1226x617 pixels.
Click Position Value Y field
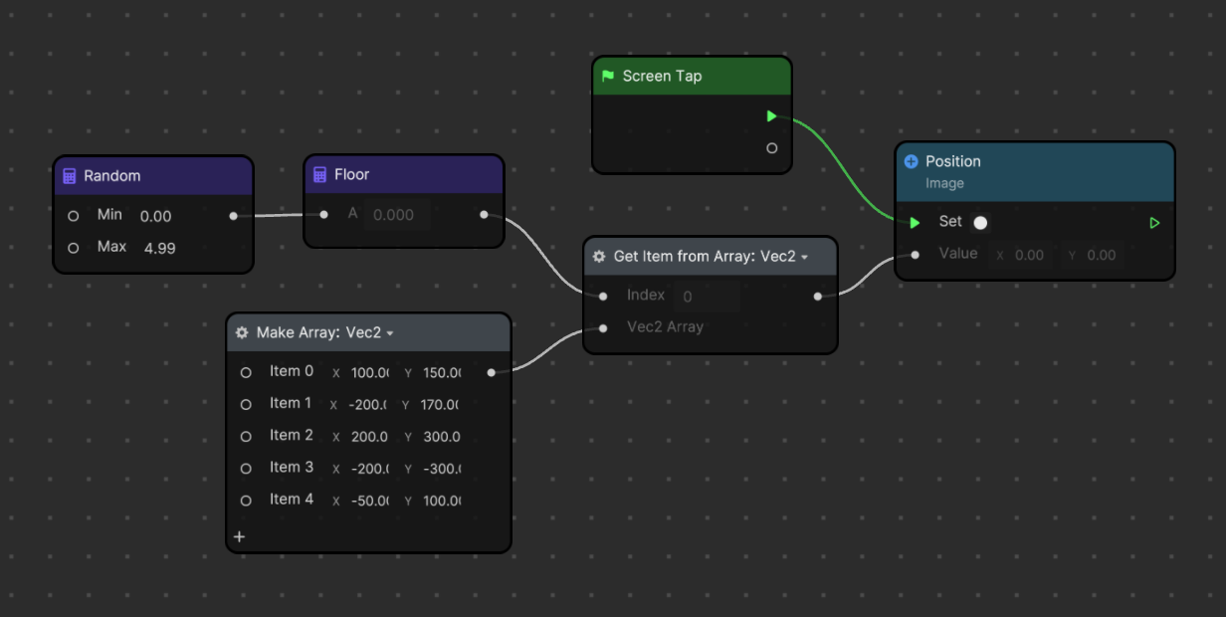point(1092,255)
